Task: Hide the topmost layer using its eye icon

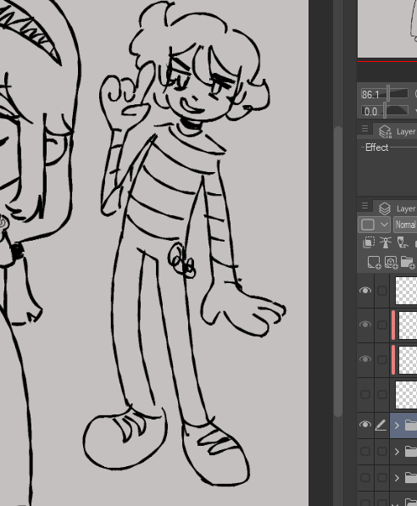Action: point(365,291)
